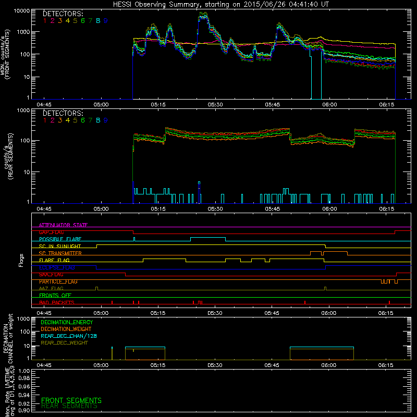
Task: Select the "PARTICLE_FLAG" flag label
Action: pos(58,281)
